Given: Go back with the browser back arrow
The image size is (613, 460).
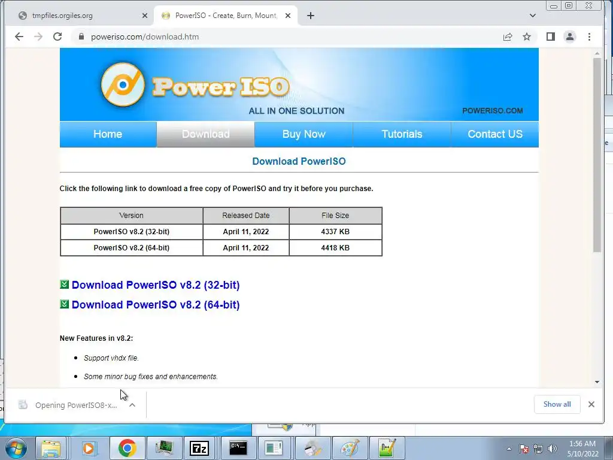Looking at the screenshot, I should (x=19, y=37).
